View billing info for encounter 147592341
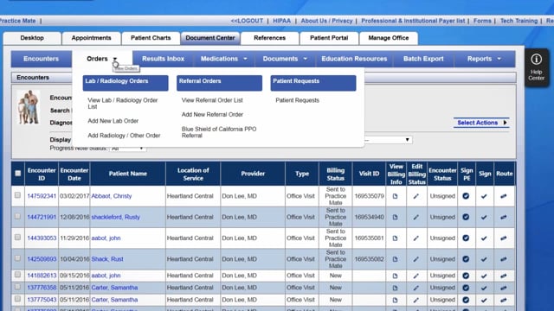Screen dimensions: 554x311 coord(395,196)
